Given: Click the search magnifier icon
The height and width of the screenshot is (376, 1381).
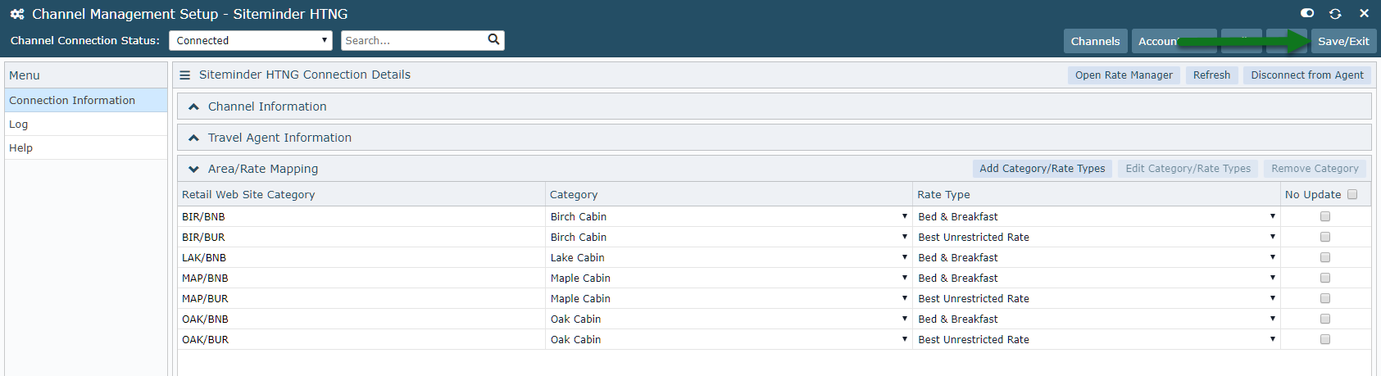Looking at the screenshot, I should (493, 39).
